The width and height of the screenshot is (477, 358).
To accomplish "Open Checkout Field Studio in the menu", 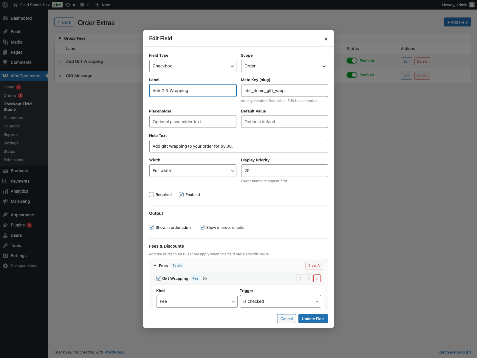I will [x=17, y=107].
